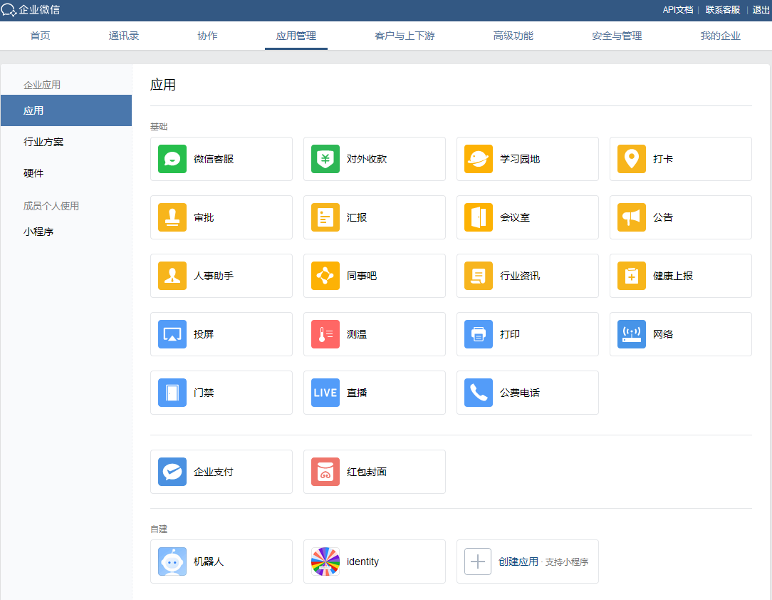Click the 机器人 app name
The image size is (772, 600).
pyautogui.click(x=209, y=562)
